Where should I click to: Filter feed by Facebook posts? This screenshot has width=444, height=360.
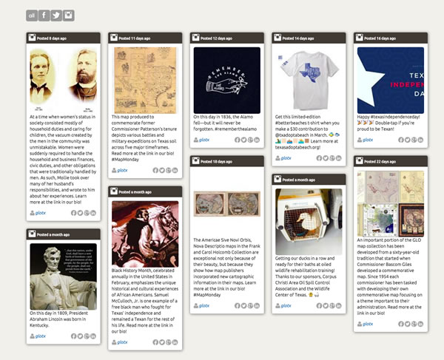pos(44,16)
